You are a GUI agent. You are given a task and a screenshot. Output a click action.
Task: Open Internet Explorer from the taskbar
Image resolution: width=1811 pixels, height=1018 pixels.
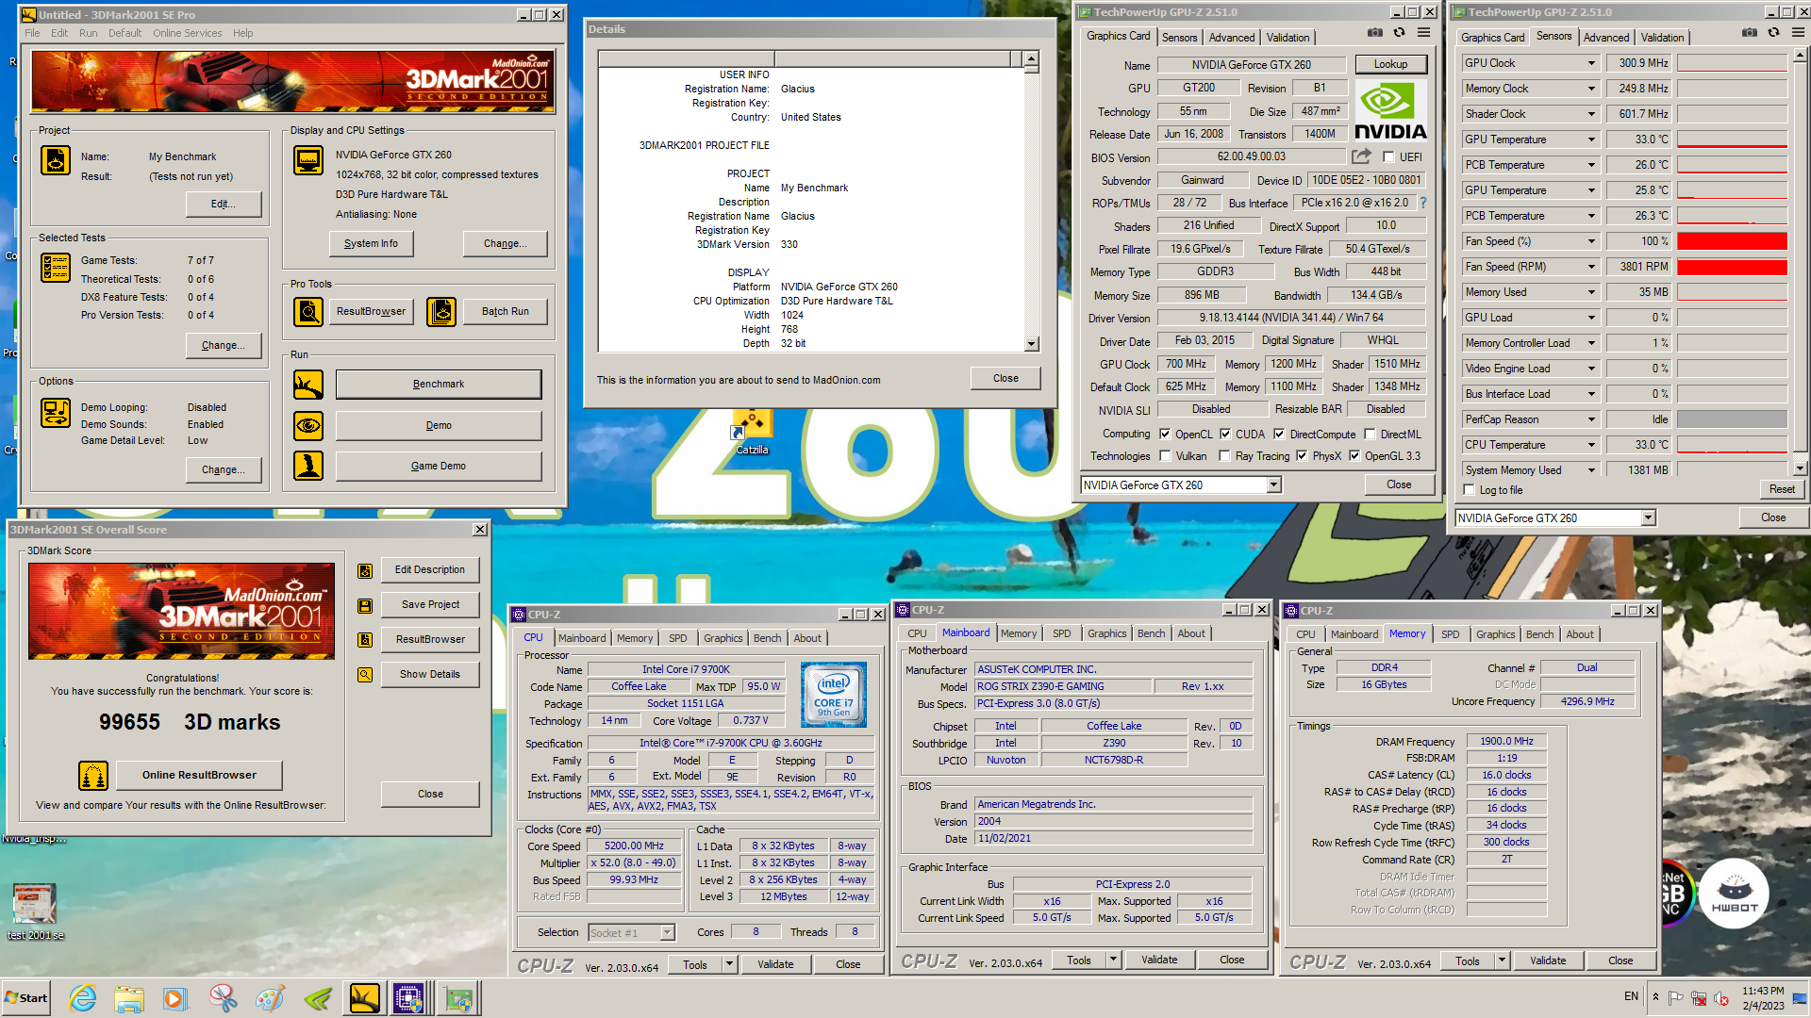83,998
